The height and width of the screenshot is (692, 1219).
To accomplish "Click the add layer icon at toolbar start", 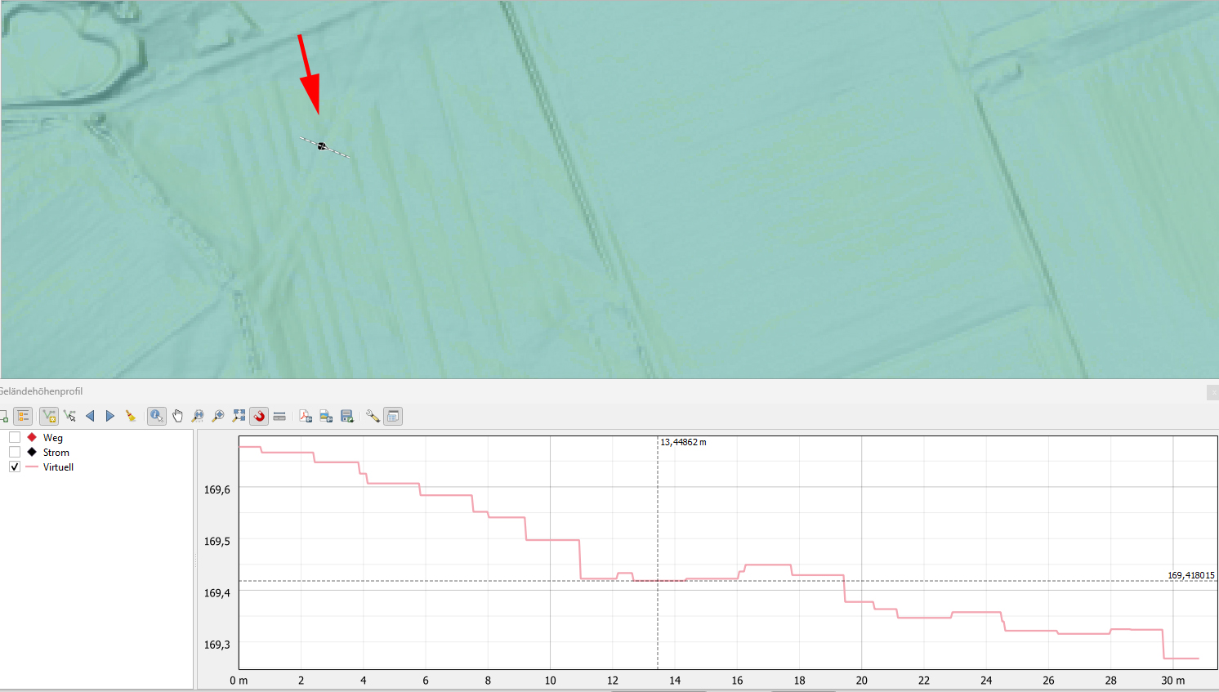I will [3, 416].
